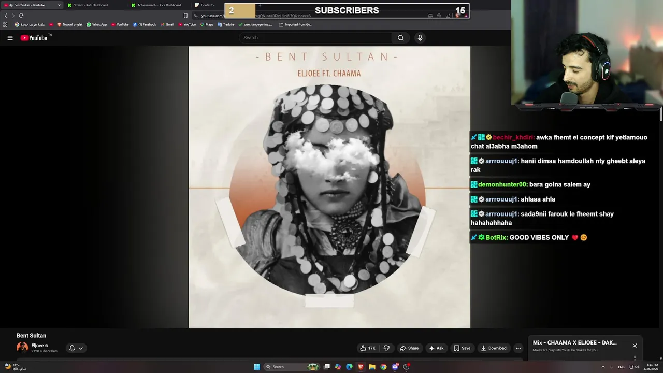Go to YouTube home via logo
Image resolution: width=663 pixels, height=373 pixels.
(x=34, y=38)
